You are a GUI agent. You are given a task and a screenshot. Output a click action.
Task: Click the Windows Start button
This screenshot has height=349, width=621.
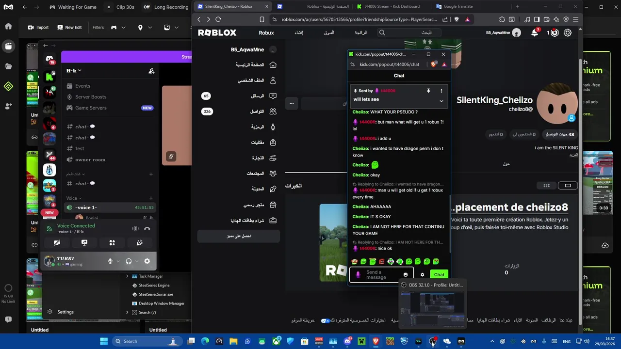104,341
